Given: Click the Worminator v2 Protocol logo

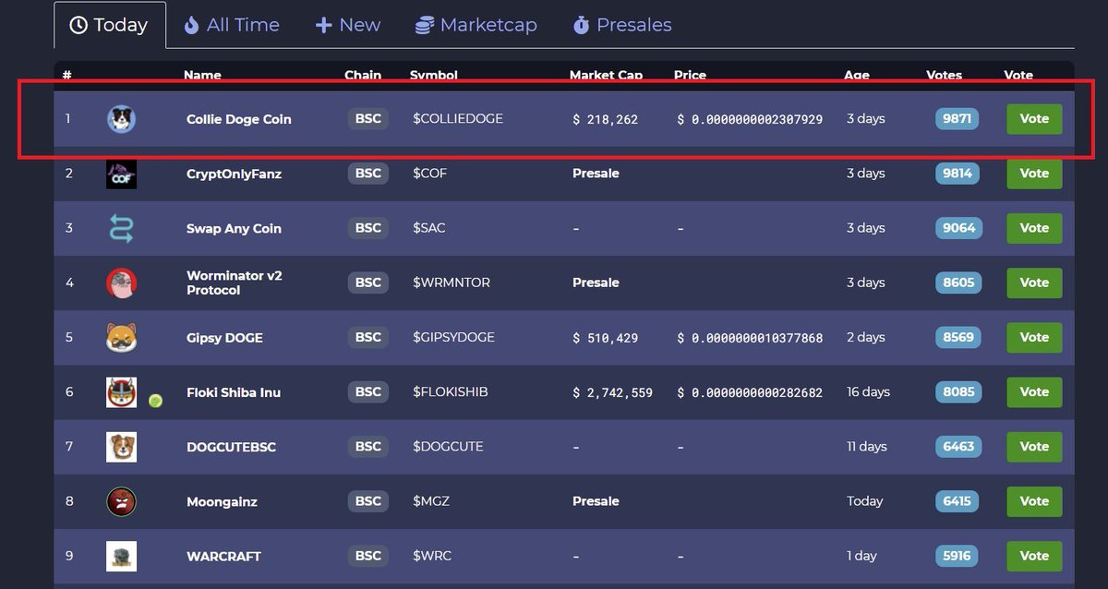Looking at the screenshot, I should (121, 282).
